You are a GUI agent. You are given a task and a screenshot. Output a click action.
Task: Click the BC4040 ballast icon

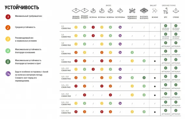tap(155, 11)
